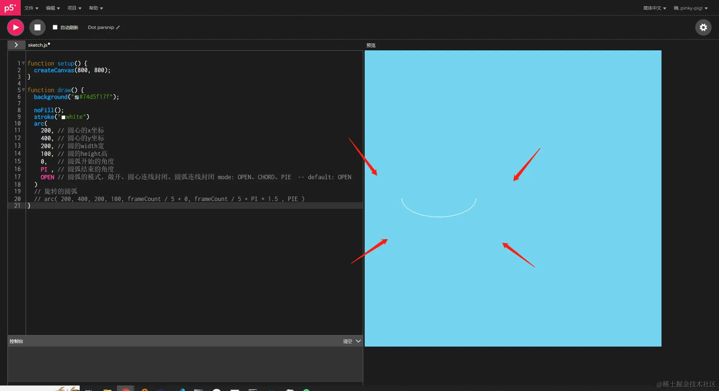Stop the running sketch

coord(37,27)
